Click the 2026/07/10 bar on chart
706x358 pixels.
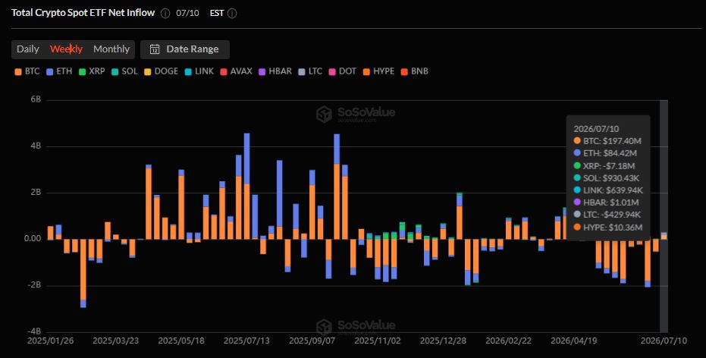pos(664,236)
